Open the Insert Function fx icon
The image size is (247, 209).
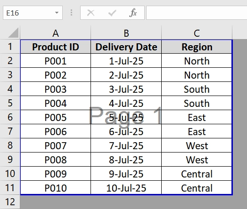133,13
